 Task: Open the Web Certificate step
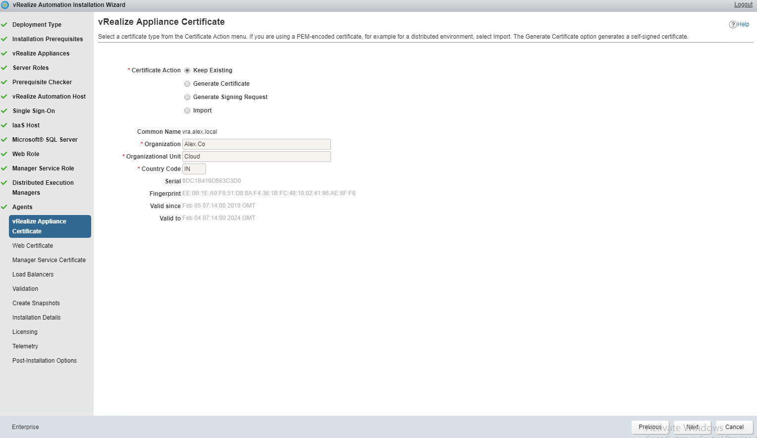(33, 246)
